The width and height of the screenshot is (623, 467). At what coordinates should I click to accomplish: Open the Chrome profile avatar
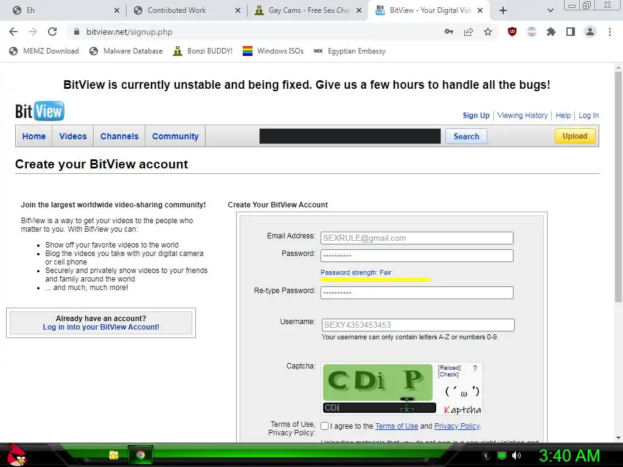point(590,32)
